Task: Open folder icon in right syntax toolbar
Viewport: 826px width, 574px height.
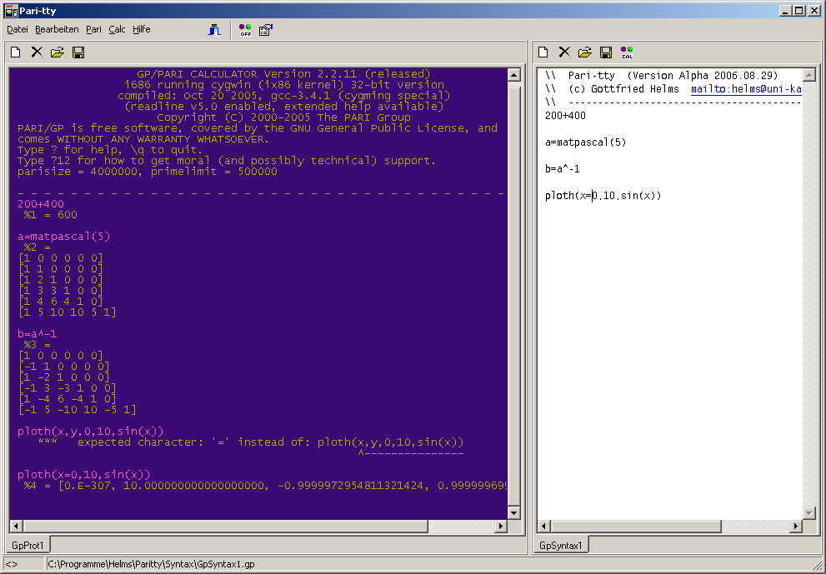Action: (x=585, y=52)
